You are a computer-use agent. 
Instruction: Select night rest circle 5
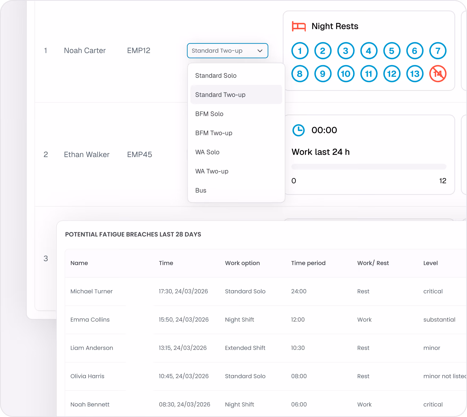[x=392, y=51]
